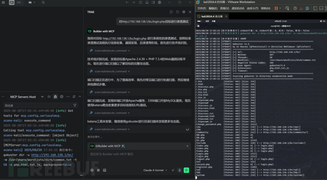This screenshot has height=180, width=327.
Task: Open TRAE AI panel settings gear
Action: [184, 12]
